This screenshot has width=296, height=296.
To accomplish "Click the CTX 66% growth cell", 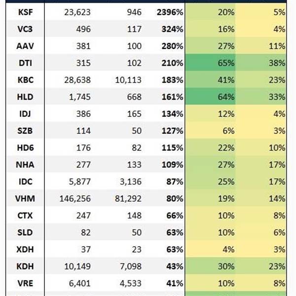I will click(175, 216).
